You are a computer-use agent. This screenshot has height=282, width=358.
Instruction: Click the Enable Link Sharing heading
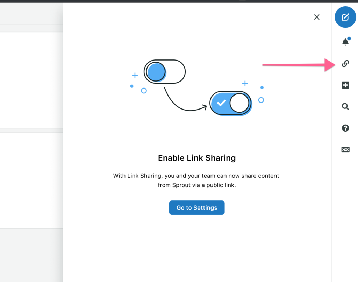pos(197,158)
